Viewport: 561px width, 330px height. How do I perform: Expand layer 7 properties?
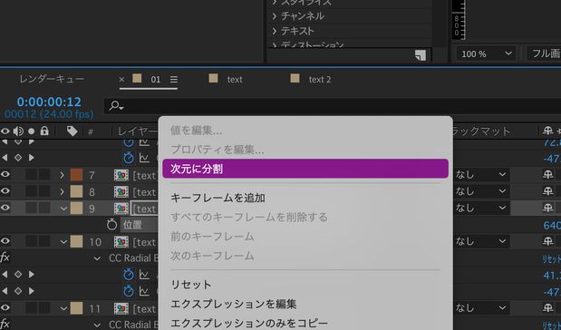tap(62, 175)
